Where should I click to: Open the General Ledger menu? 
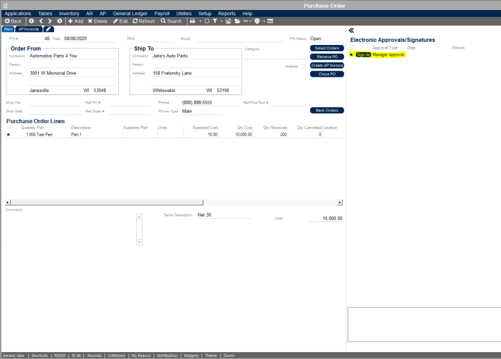click(x=130, y=13)
